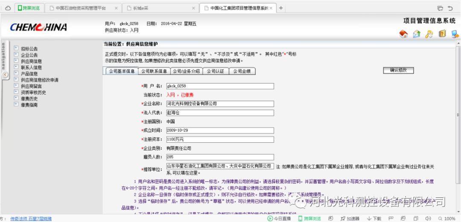Click the logout computer icon

tap(455, 34)
